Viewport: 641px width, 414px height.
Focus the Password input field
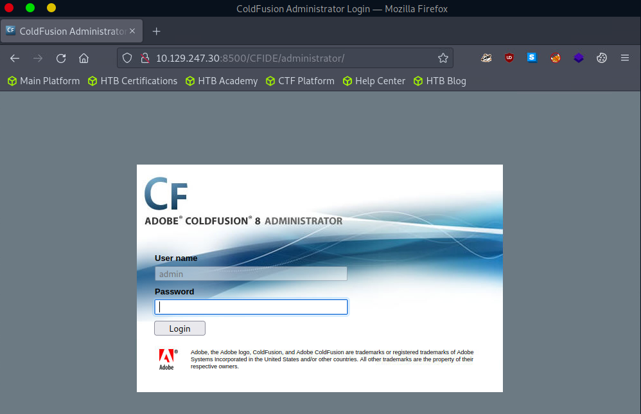point(251,307)
